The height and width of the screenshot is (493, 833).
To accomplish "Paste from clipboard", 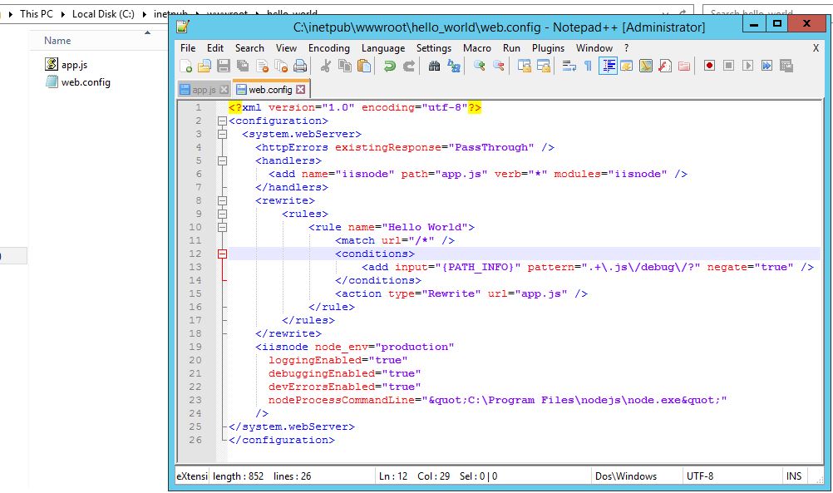I will pos(363,64).
